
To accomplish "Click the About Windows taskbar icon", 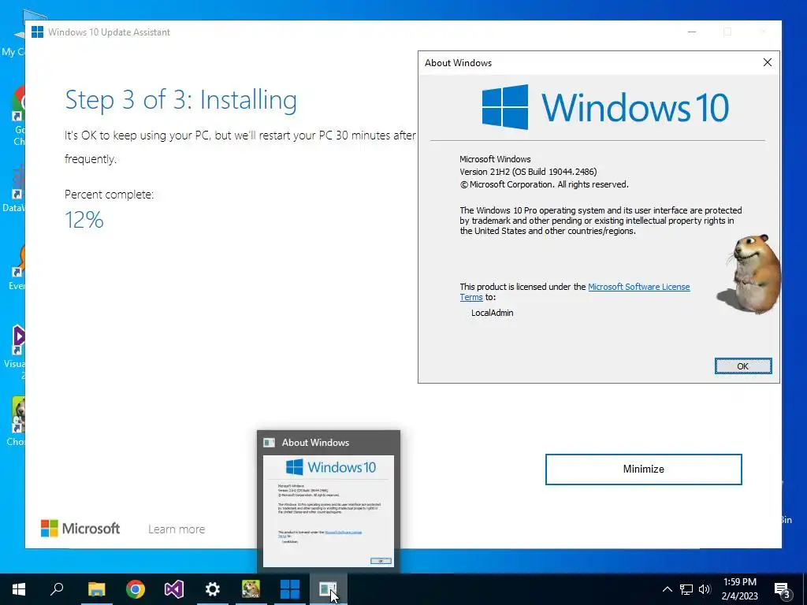I will [329, 589].
